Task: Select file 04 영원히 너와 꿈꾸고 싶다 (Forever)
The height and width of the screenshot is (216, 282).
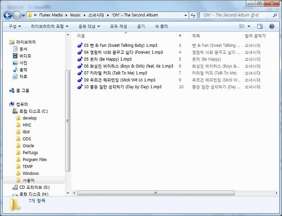Action: coord(123,53)
